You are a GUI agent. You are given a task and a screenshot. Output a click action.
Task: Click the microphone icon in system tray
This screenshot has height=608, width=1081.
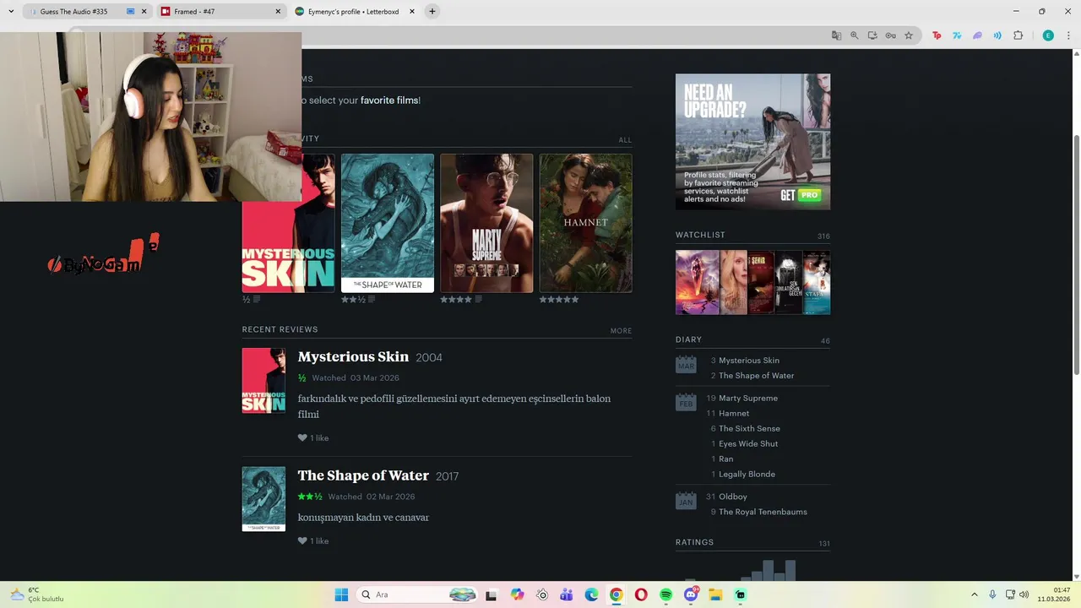click(x=992, y=594)
